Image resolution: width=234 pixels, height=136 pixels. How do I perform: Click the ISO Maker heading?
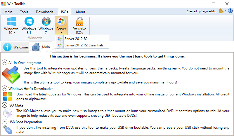tap(16, 105)
